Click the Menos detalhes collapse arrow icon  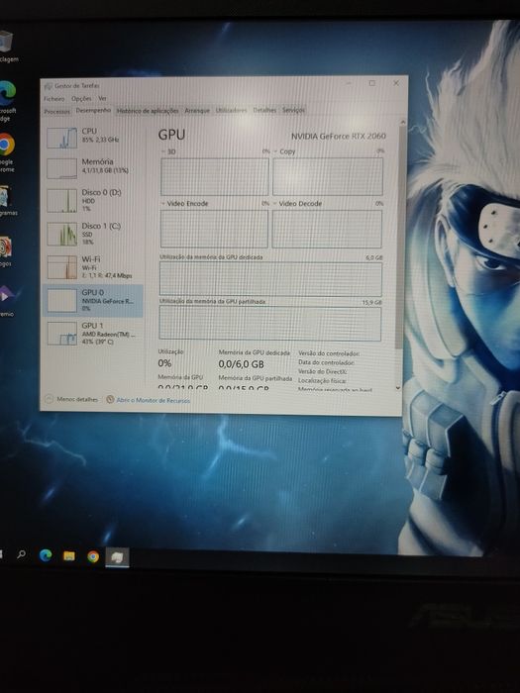(50, 399)
